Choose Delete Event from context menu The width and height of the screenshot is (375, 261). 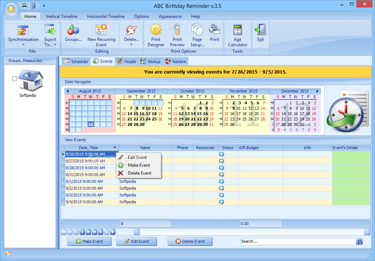point(139,173)
